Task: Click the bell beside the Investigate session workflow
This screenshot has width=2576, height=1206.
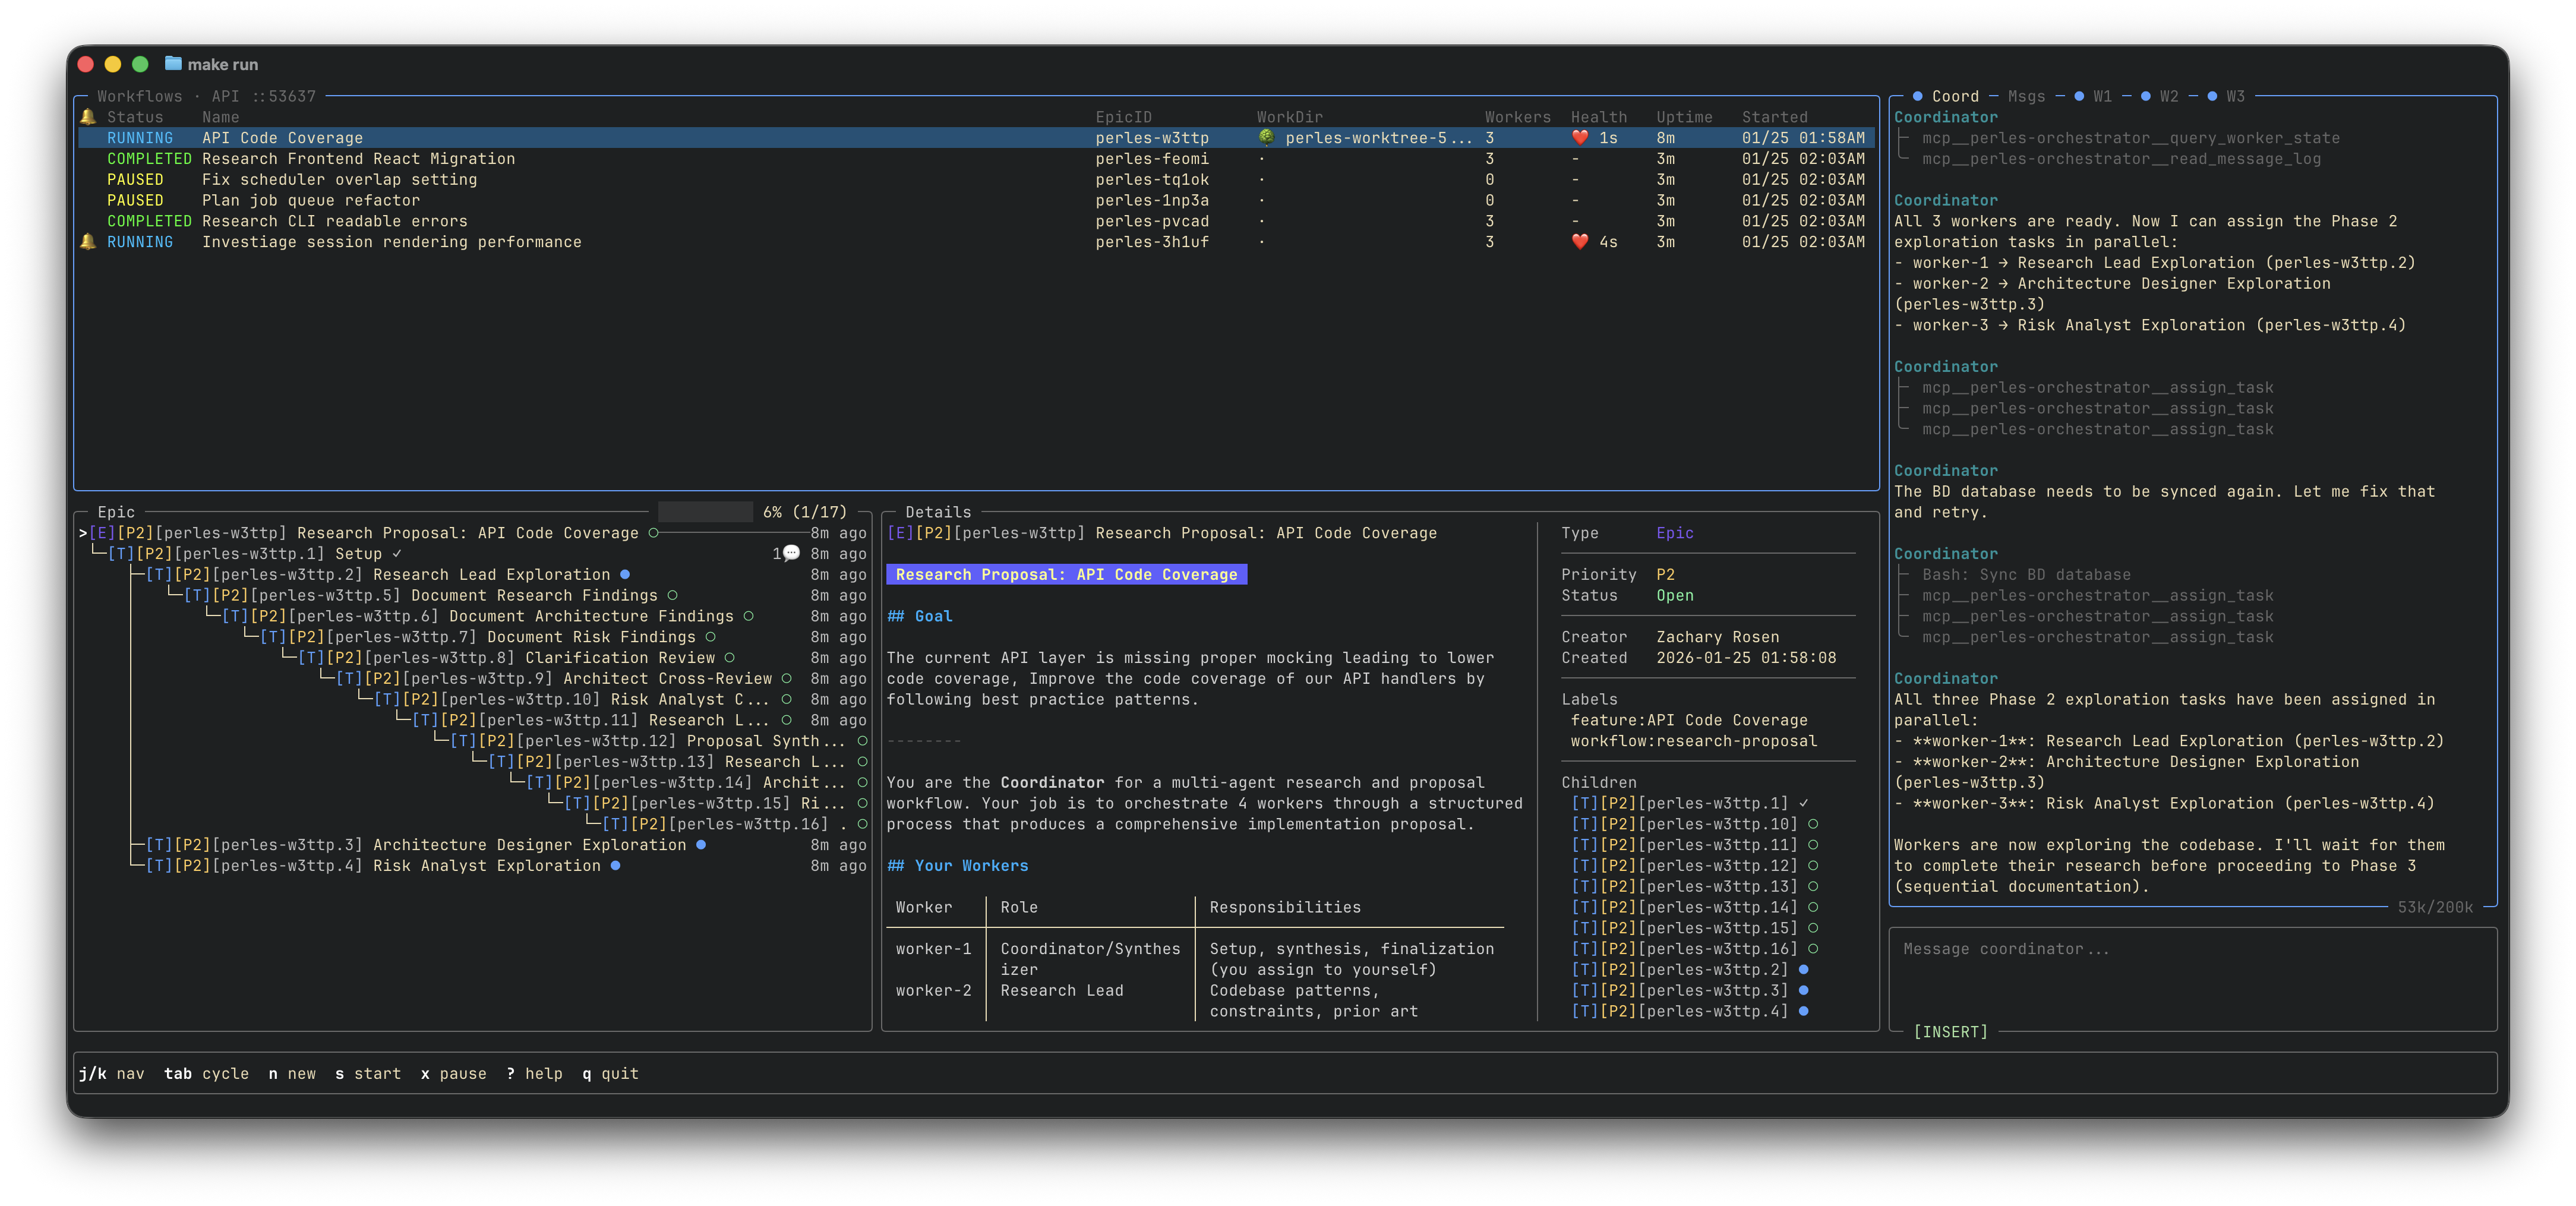Action: 88,242
